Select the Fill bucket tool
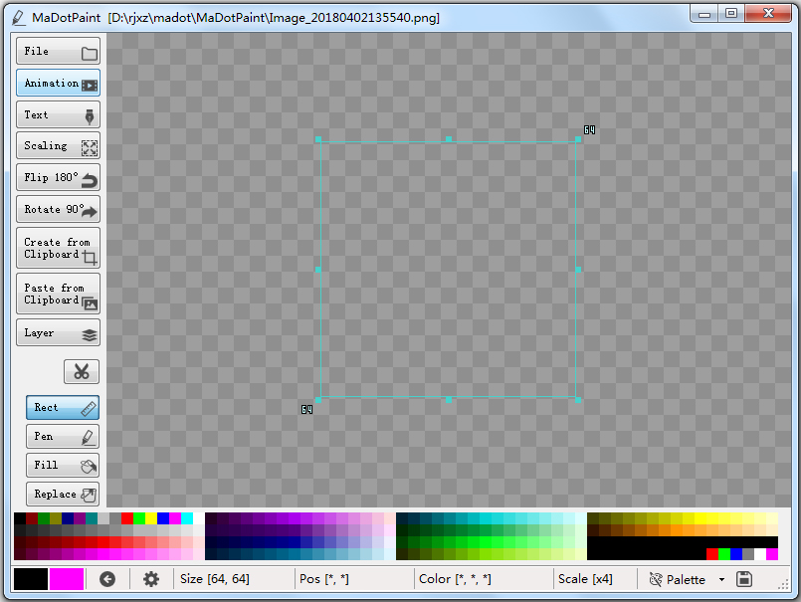This screenshot has height=602, width=801. click(x=63, y=465)
